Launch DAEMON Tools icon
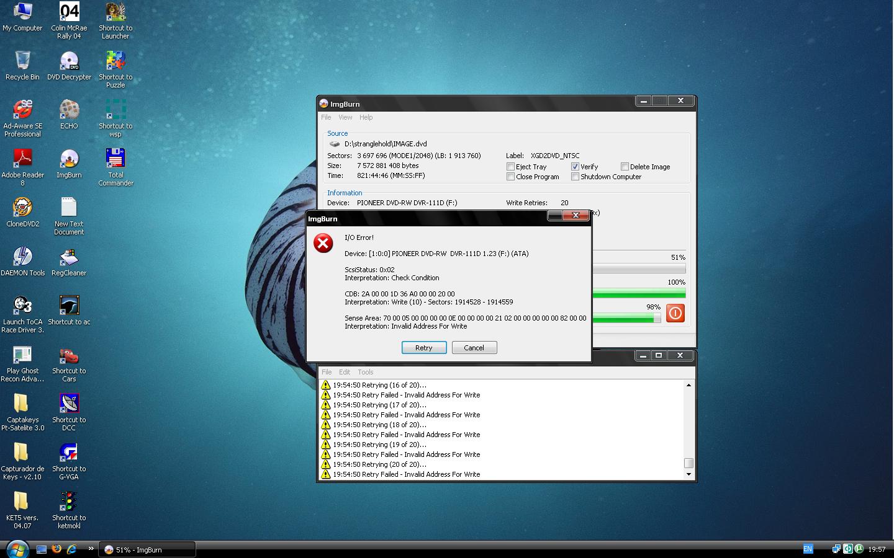 click(x=22, y=262)
